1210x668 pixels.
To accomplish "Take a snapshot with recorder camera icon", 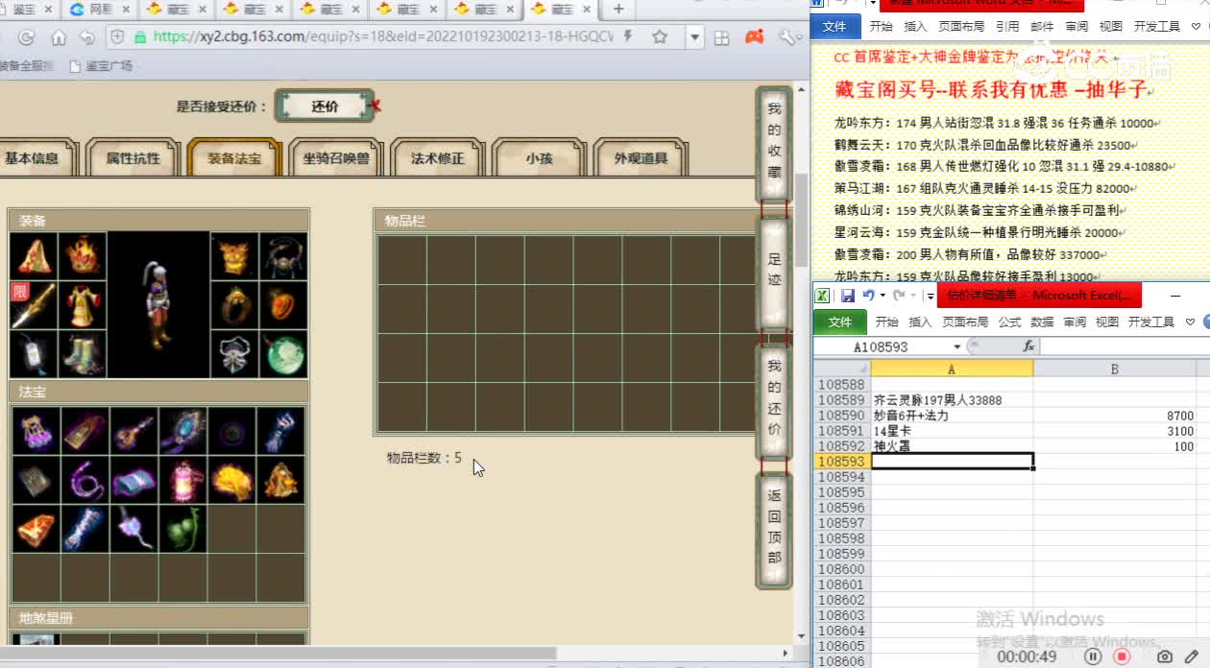I will [x=1164, y=656].
